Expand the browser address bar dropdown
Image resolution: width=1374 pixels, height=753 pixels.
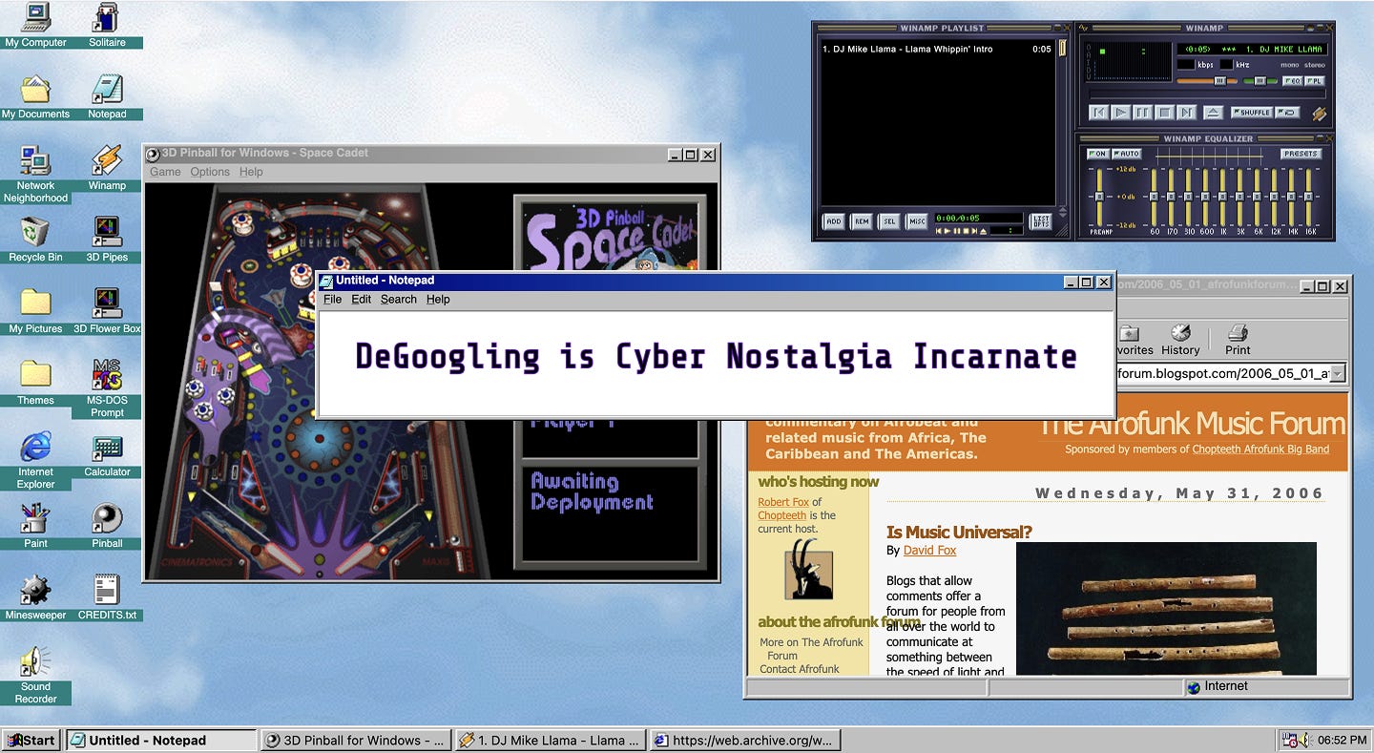point(1338,373)
